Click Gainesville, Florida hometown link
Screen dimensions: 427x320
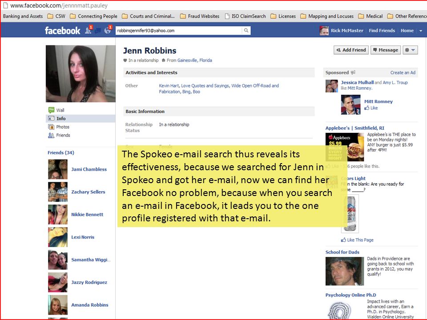(195, 60)
